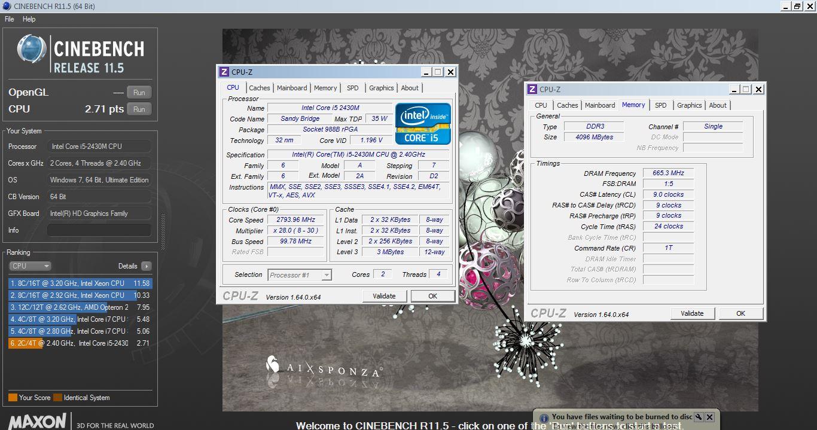Viewport: 817px width, 430px height.
Task: Click the Bus Speed value 99.78 MHz
Action: tap(296, 242)
